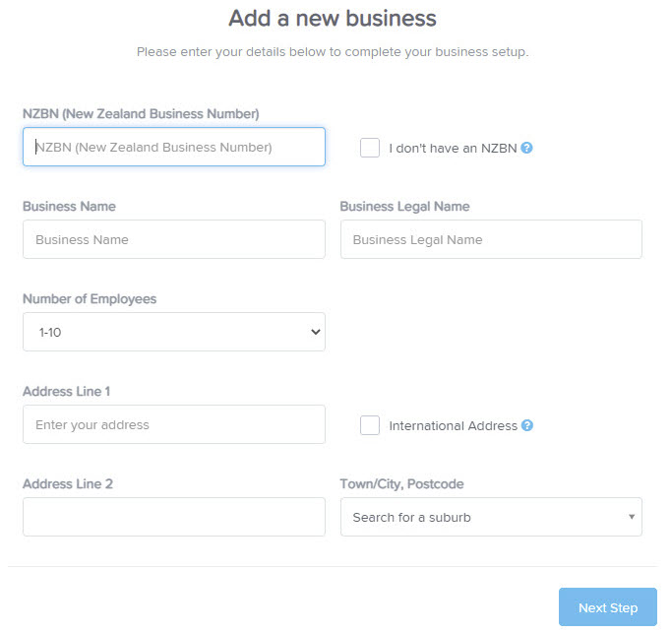Click into the empty Address Line 2 field
Viewport: 671px width, 633px height.
174,517
